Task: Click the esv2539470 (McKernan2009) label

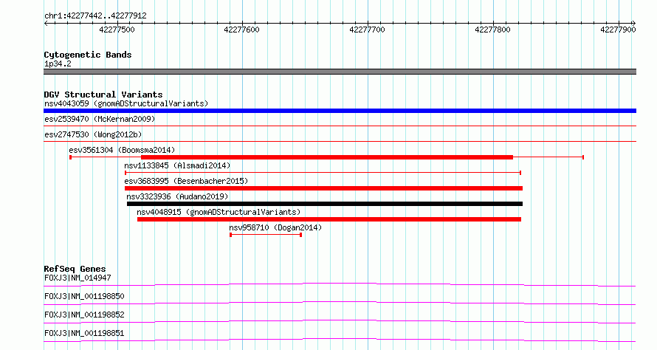Action: coord(100,119)
